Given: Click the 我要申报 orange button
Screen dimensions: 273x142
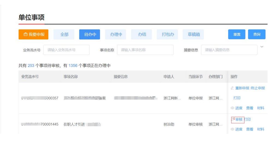Looking at the screenshot, I should pyautogui.click(x=34, y=34).
